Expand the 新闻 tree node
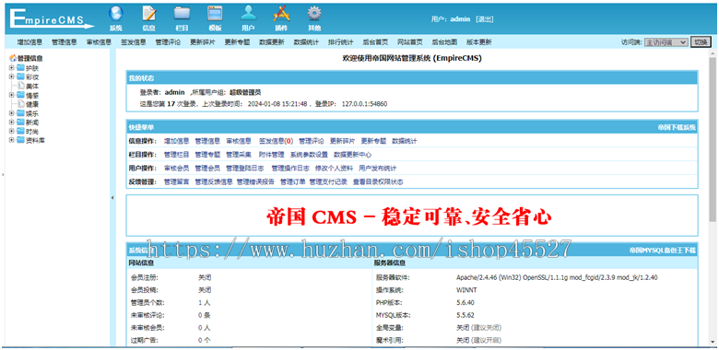 11,122
